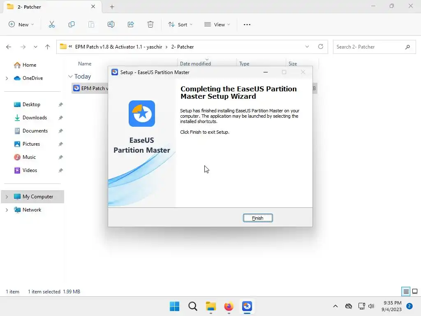Screen dimensions: 421x316
Task: Open the New item menu
Action: tap(21, 24)
